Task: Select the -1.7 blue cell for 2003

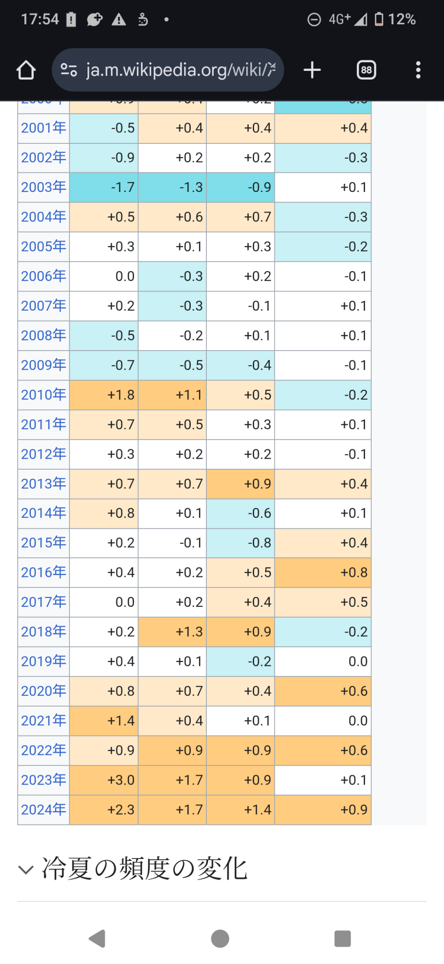Action: point(104,187)
